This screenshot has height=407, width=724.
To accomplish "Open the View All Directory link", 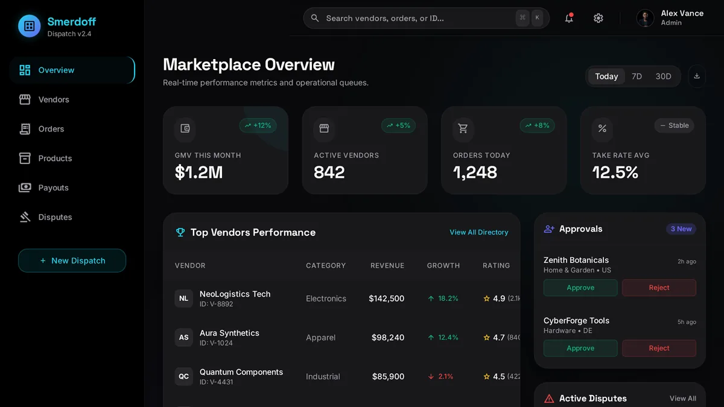I will 479,232.
